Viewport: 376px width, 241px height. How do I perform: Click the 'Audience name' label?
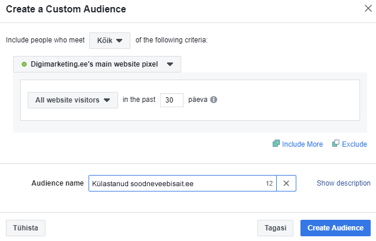pyautogui.click(x=58, y=183)
